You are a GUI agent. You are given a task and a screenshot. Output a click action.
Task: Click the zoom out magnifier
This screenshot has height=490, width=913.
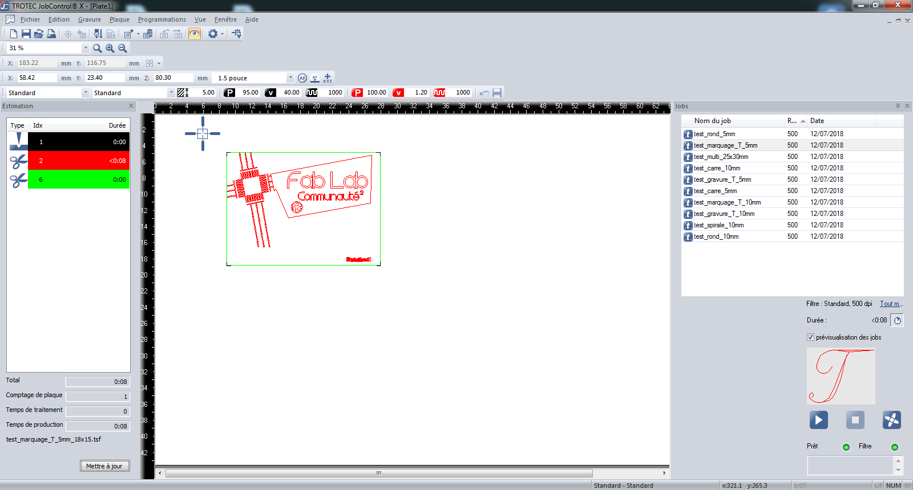click(123, 48)
